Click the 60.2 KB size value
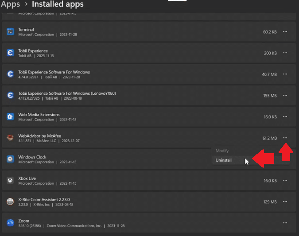This screenshot has width=299, height=236. click(270, 32)
